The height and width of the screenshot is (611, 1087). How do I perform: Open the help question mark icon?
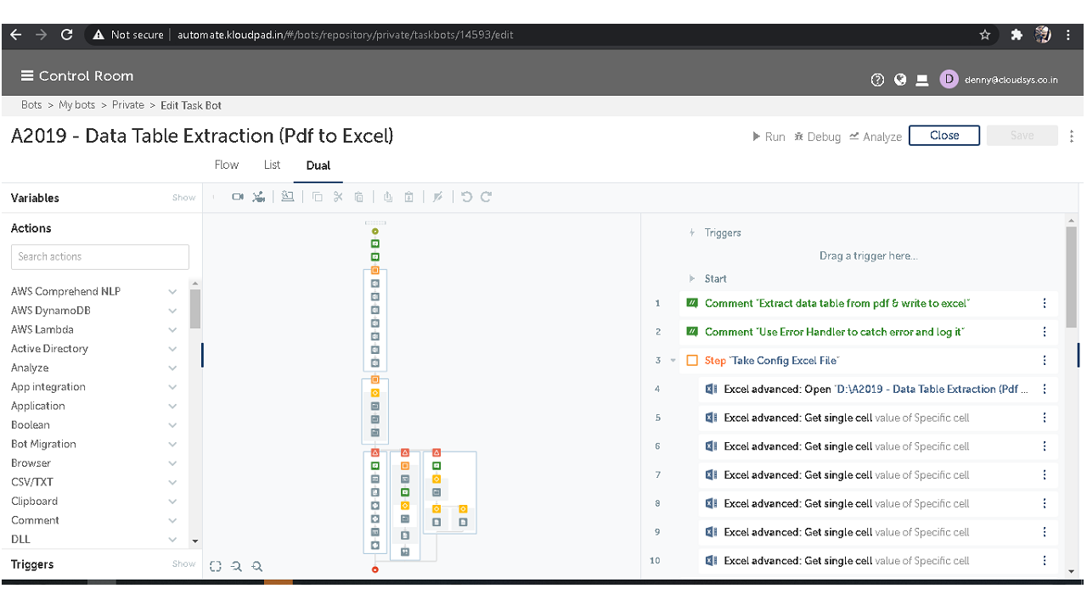pos(878,80)
